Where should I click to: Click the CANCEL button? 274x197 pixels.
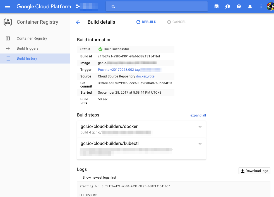[177, 22]
